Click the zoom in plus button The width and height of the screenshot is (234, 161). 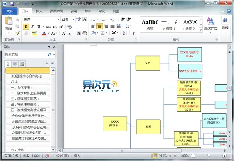tap(225, 156)
